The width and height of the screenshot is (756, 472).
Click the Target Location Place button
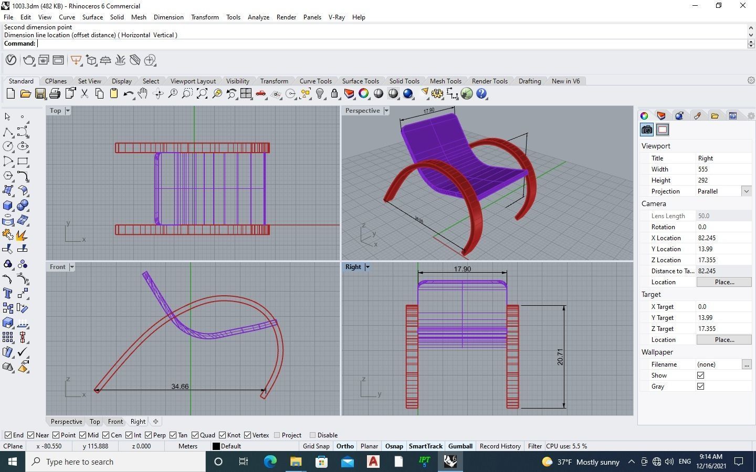click(724, 340)
